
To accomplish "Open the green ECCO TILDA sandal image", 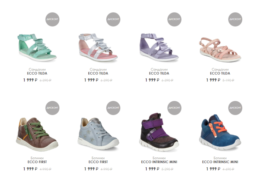I will click(x=37, y=47).
